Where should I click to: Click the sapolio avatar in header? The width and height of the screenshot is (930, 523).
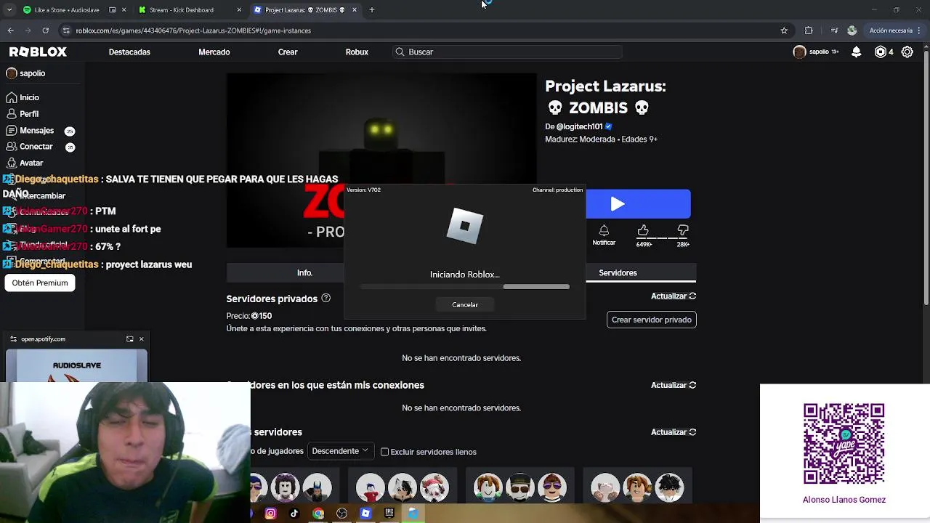(800, 52)
